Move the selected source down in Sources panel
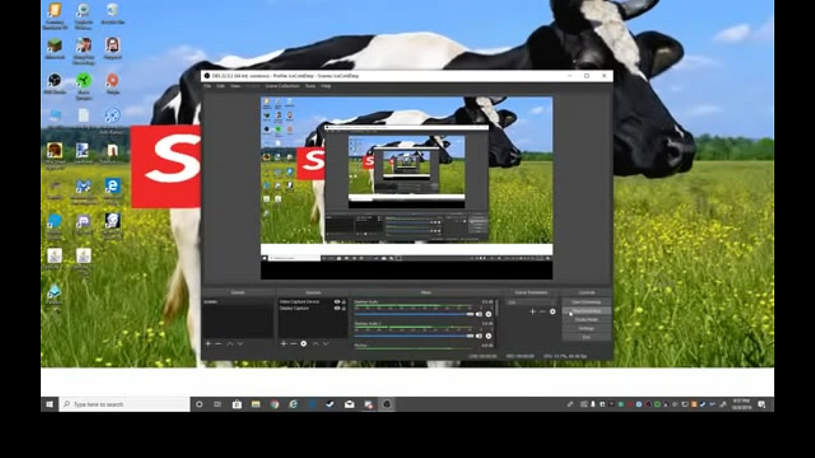Screen dimensions: 815x458 click(325, 343)
